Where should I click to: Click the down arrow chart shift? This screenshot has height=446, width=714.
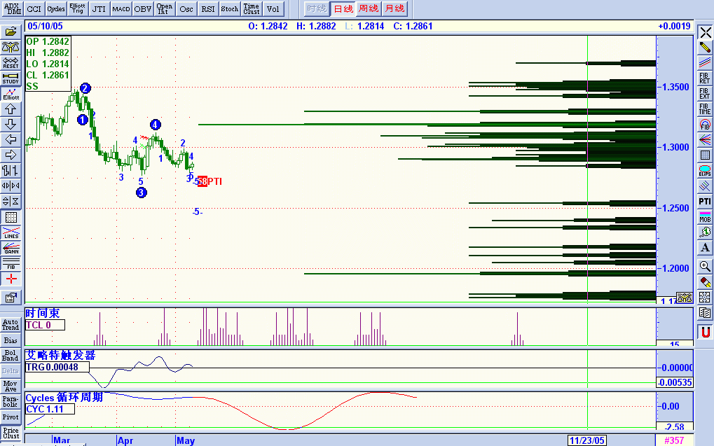[x=11, y=125]
